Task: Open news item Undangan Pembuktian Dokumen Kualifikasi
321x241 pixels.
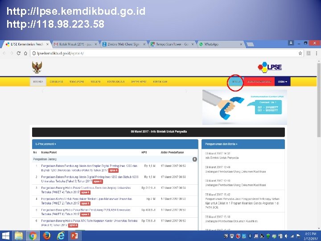Action: [231, 221]
